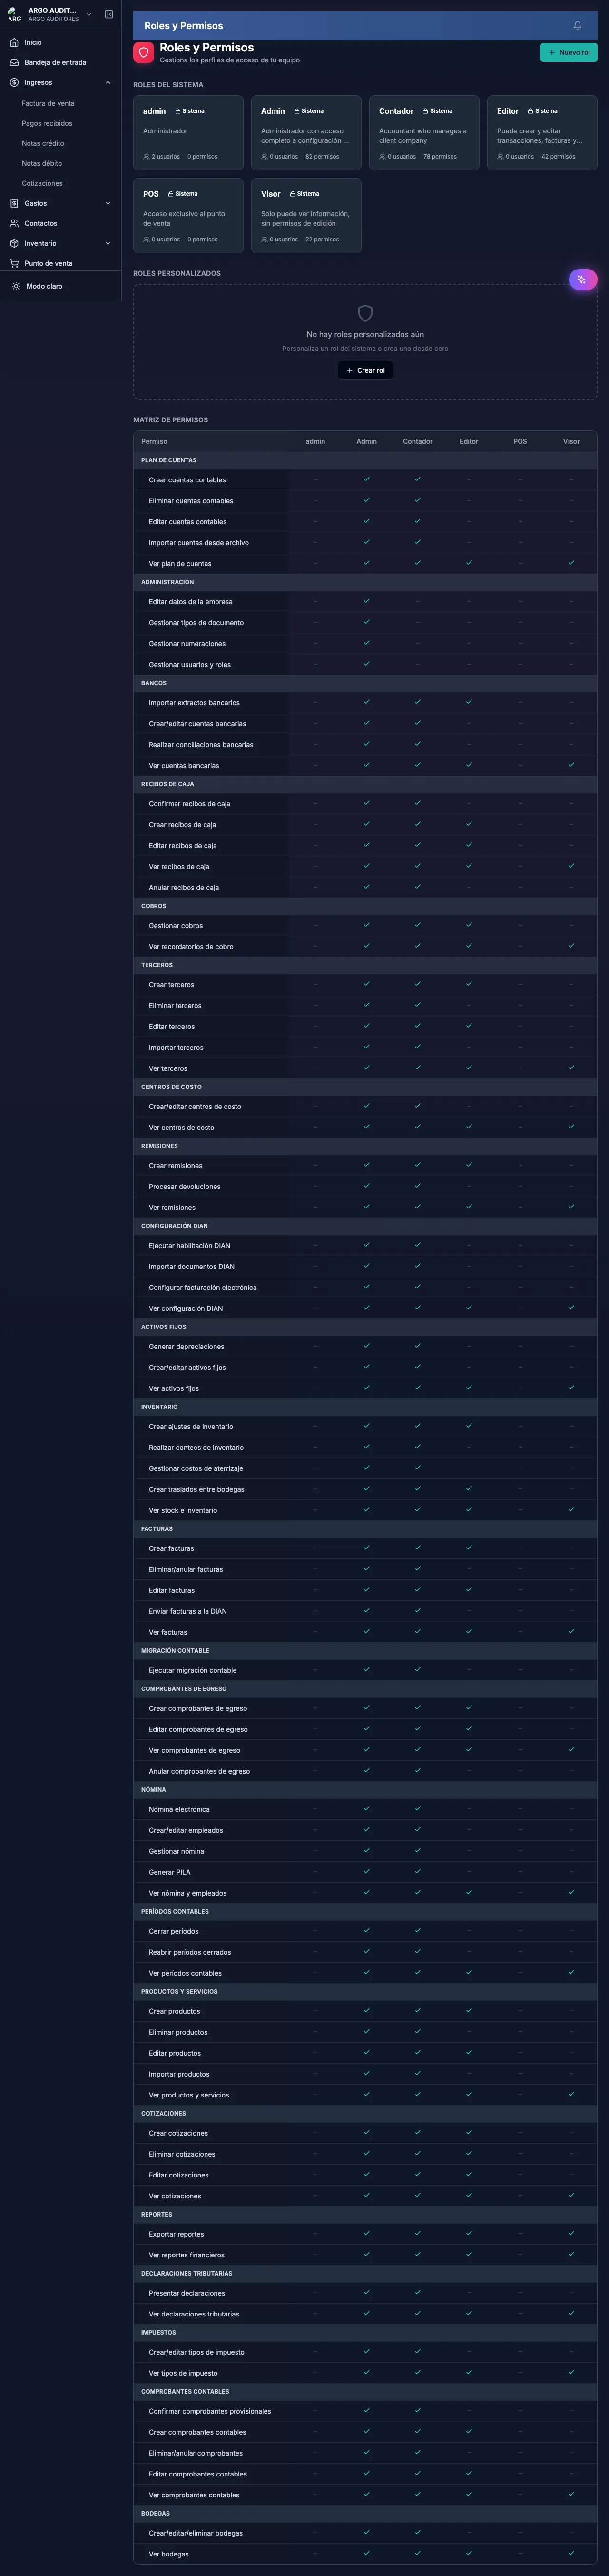Click the Crear rol button
The image size is (609, 2576).
pyautogui.click(x=365, y=371)
